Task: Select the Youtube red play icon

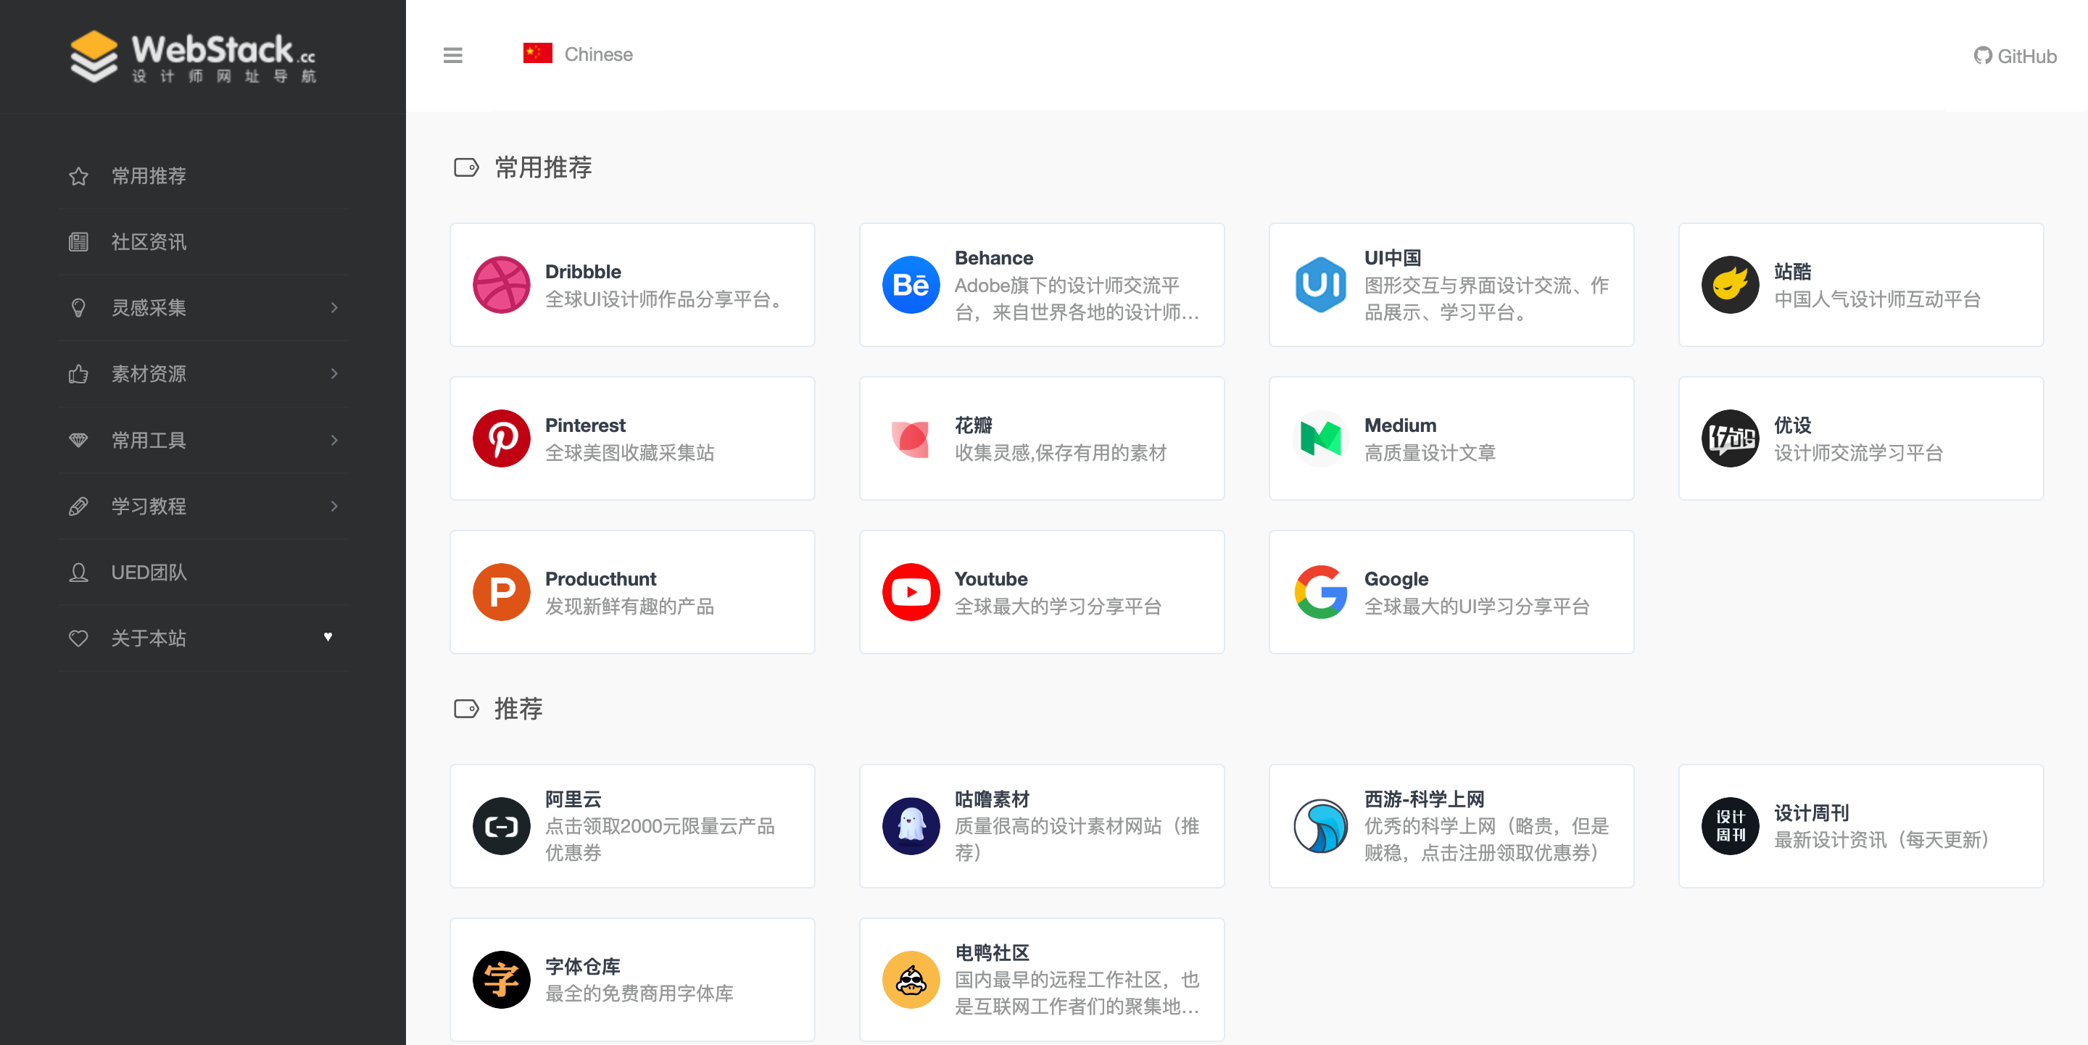Action: coord(911,592)
